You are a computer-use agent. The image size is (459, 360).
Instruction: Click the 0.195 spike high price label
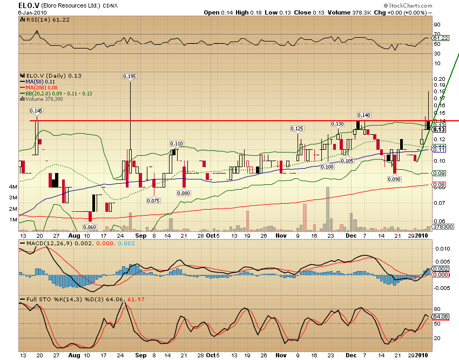(130, 77)
